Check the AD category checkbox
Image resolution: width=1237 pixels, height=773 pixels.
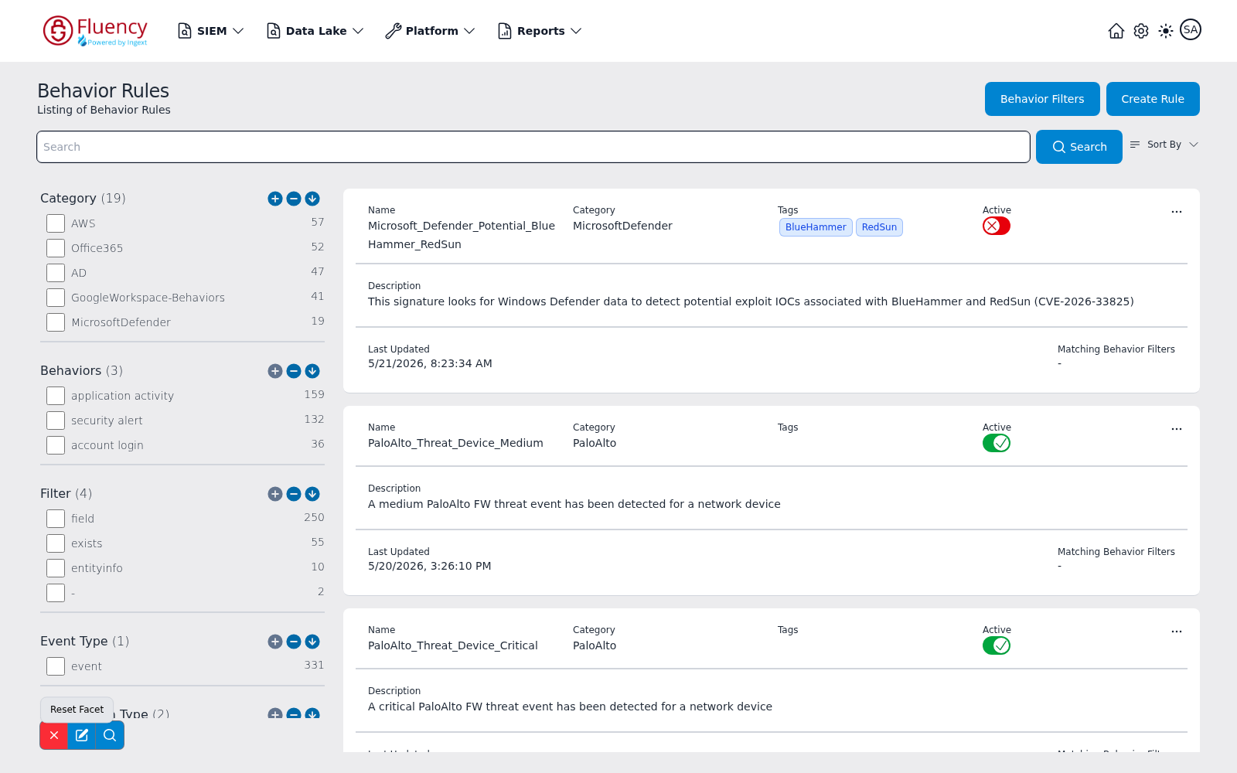[56, 273]
